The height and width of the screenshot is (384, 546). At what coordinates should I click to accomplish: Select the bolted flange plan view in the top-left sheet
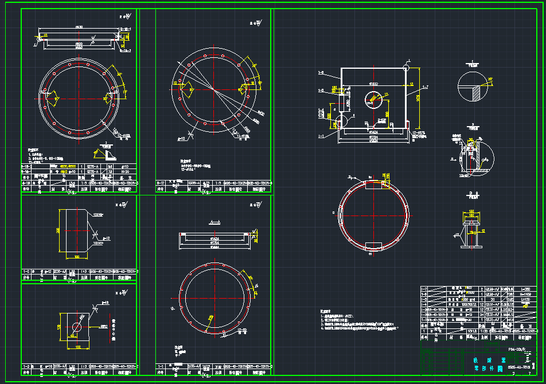[x=79, y=99]
